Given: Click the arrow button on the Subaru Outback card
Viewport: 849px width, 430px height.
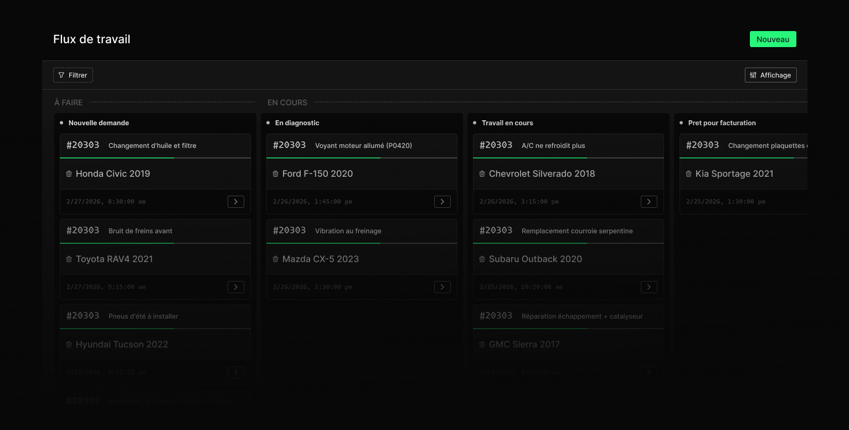Looking at the screenshot, I should [x=649, y=287].
